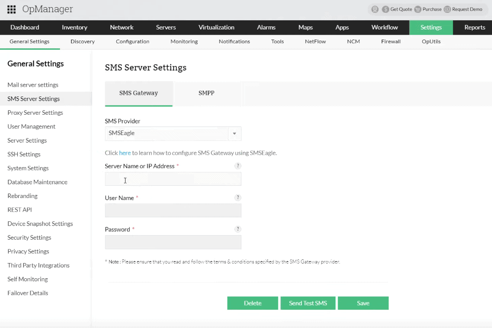Open help for Server Name or IP Address

point(238,166)
